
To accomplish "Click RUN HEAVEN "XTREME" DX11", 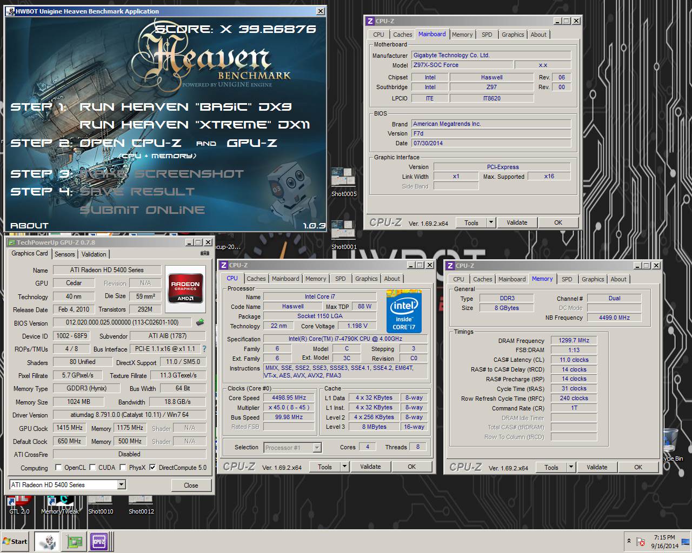I will (x=195, y=125).
